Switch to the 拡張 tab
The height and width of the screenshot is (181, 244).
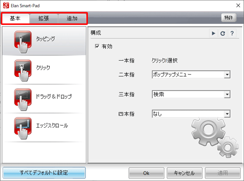(x=43, y=19)
